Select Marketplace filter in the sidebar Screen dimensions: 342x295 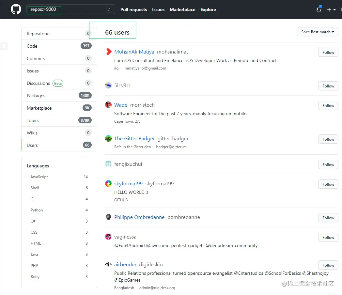(x=59, y=108)
